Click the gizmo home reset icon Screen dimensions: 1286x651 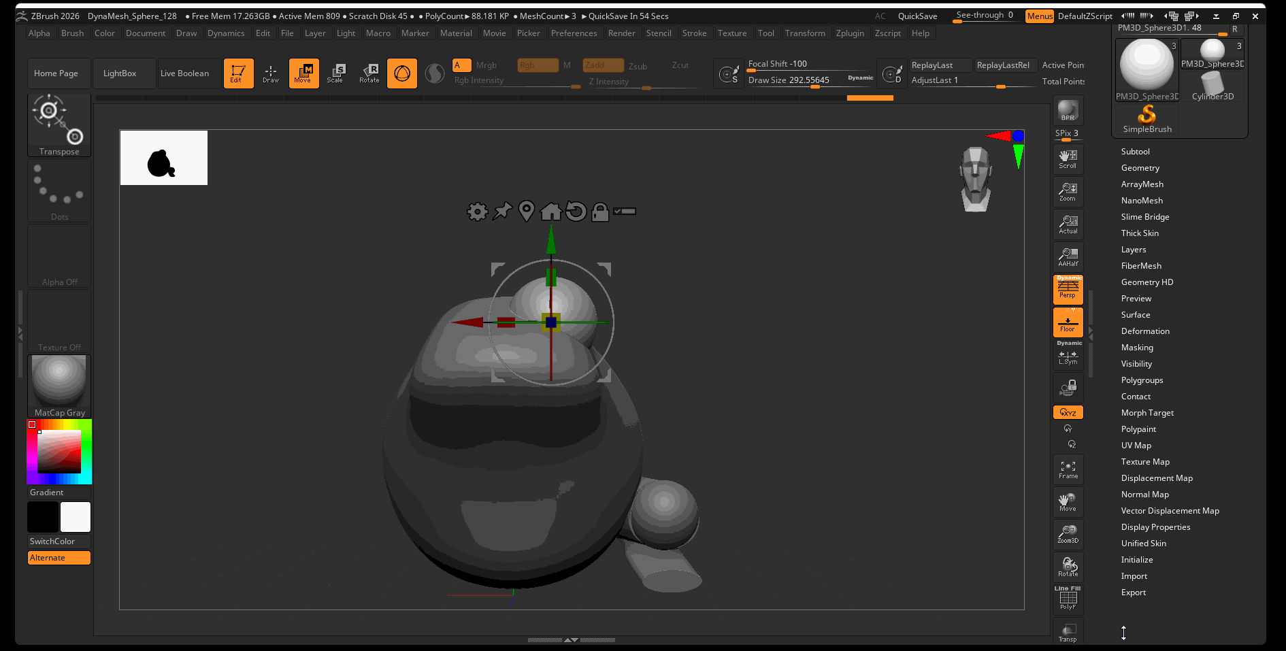click(x=550, y=212)
